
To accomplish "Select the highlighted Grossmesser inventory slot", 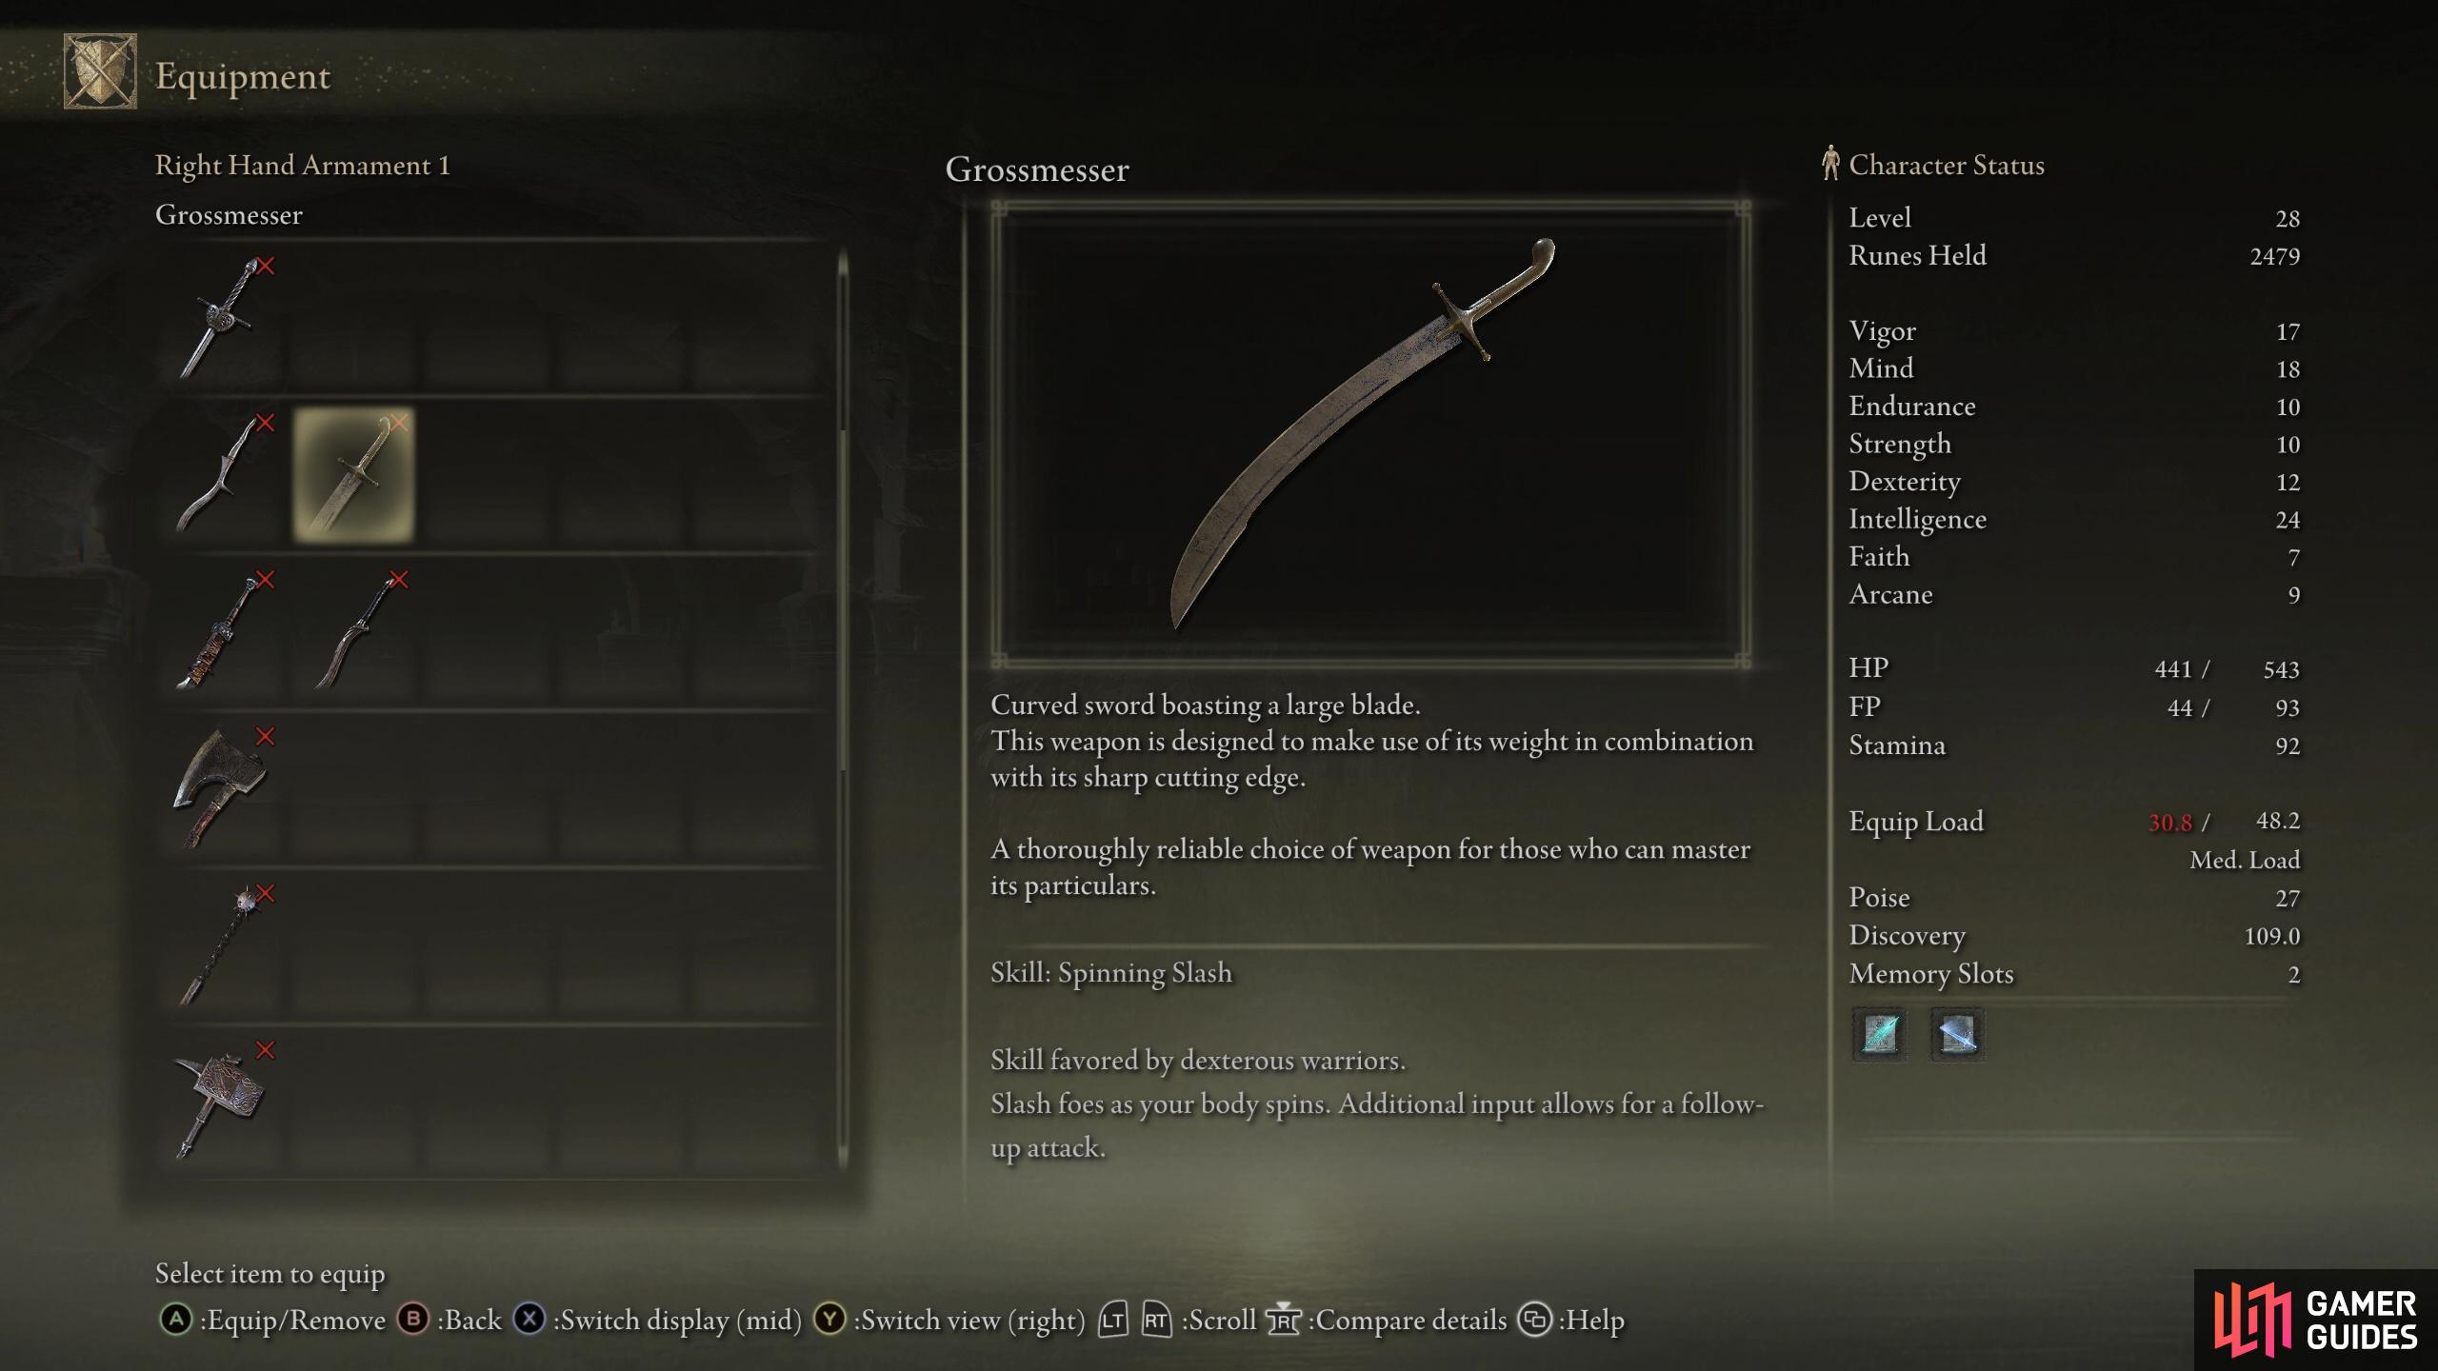I will click(354, 475).
